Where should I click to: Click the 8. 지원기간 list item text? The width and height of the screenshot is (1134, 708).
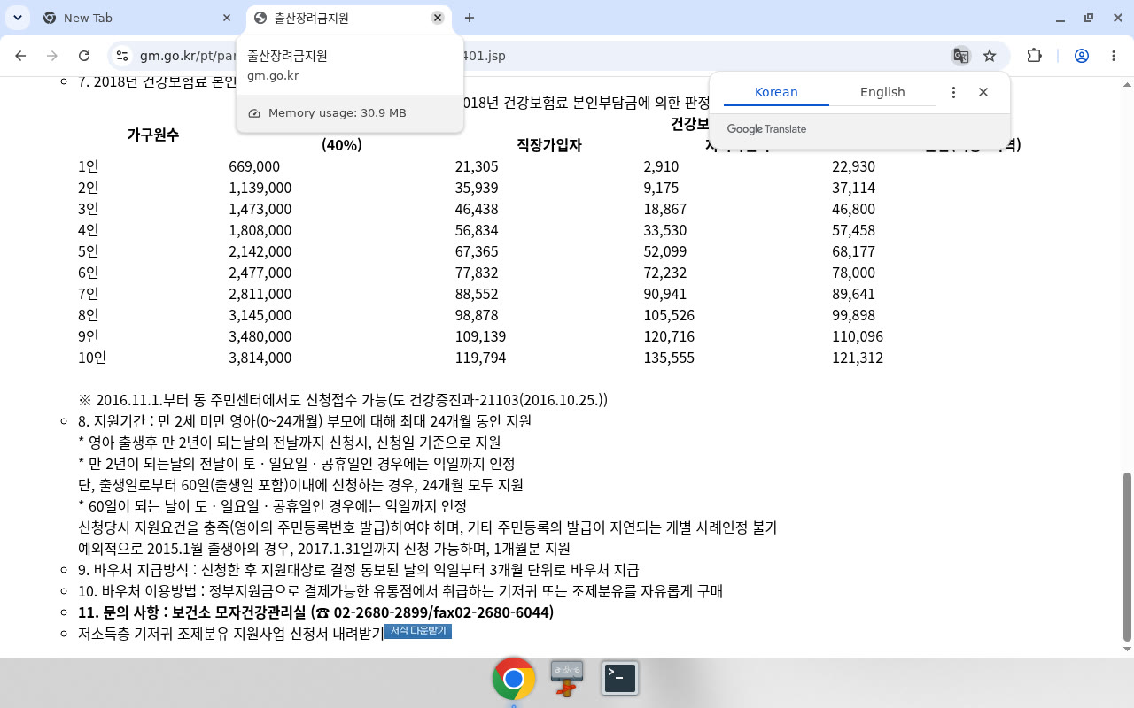click(305, 421)
